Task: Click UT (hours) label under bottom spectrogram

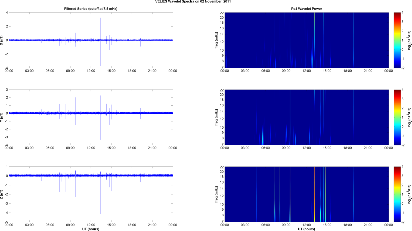Action: 306,229
